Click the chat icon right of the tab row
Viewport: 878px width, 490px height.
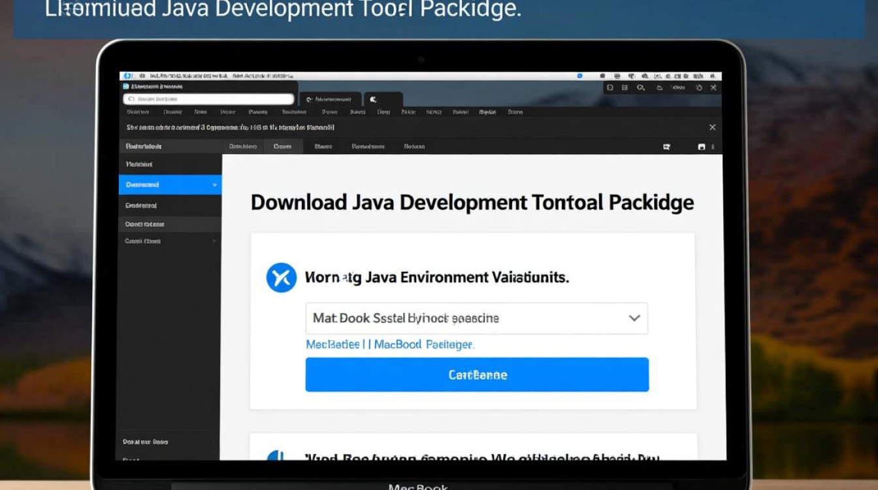667,147
